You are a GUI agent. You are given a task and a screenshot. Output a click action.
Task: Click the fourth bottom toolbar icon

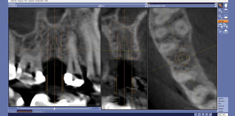pyautogui.click(x=207, y=114)
